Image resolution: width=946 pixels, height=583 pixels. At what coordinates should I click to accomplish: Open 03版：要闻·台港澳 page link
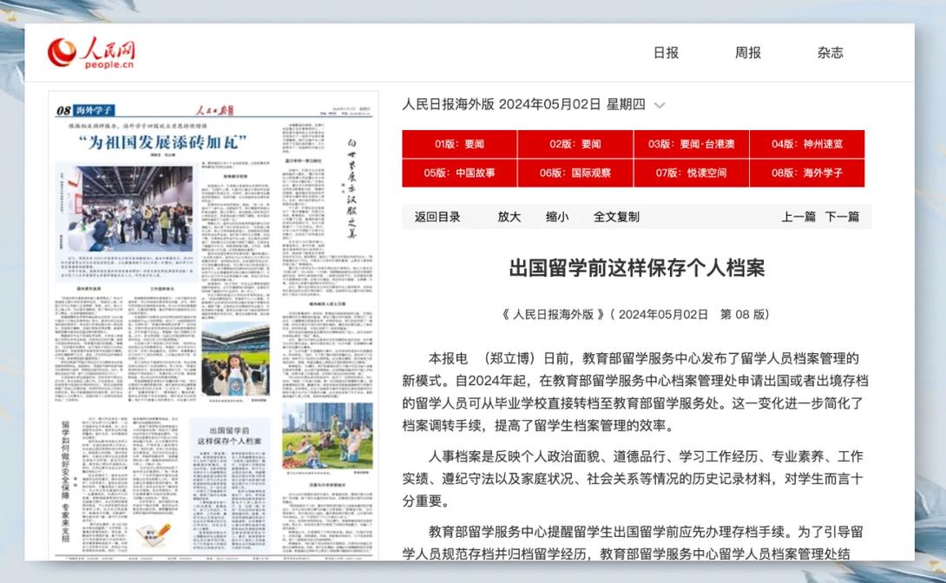[x=691, y=144]
